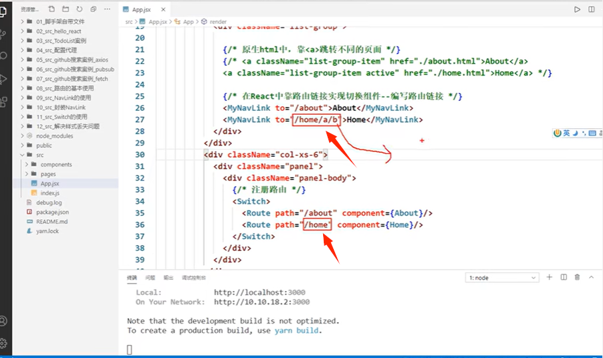Switch to the 输出 output panel tab
603x358 pixels.
click(x=168, y=278)
